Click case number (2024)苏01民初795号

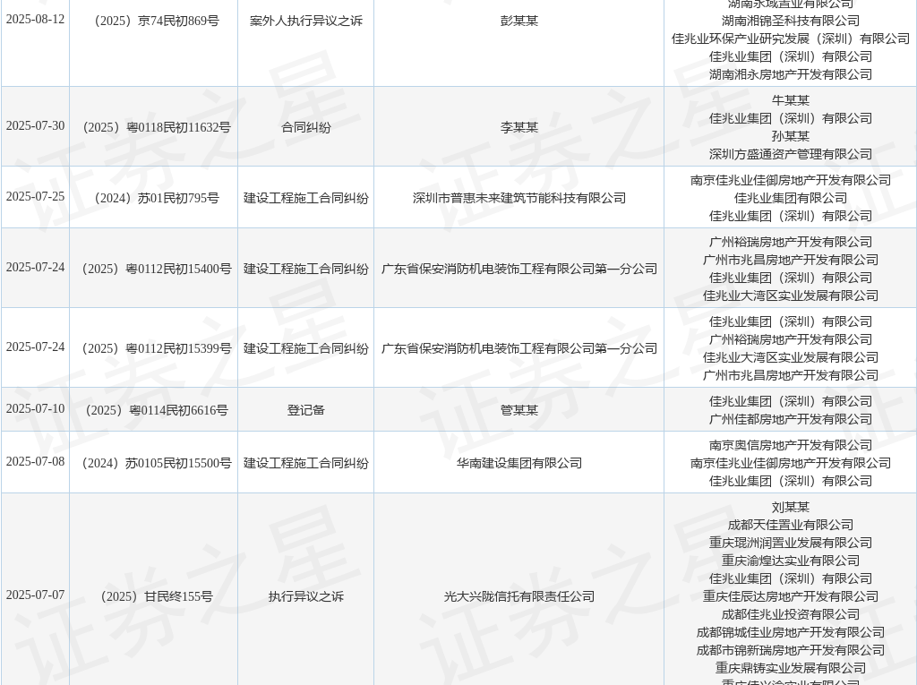(x=154, y=198)
